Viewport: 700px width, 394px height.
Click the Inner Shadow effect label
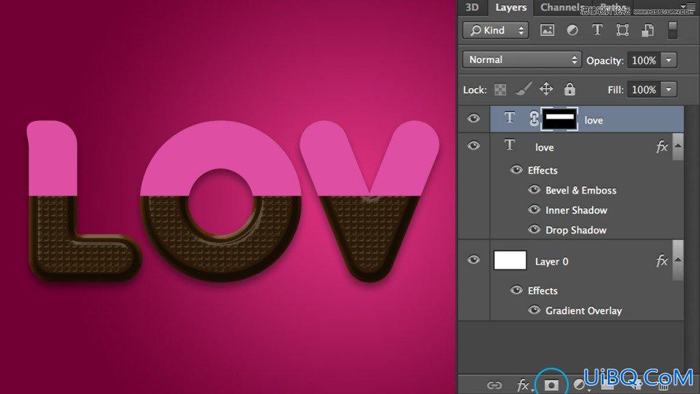pos(576,210)
